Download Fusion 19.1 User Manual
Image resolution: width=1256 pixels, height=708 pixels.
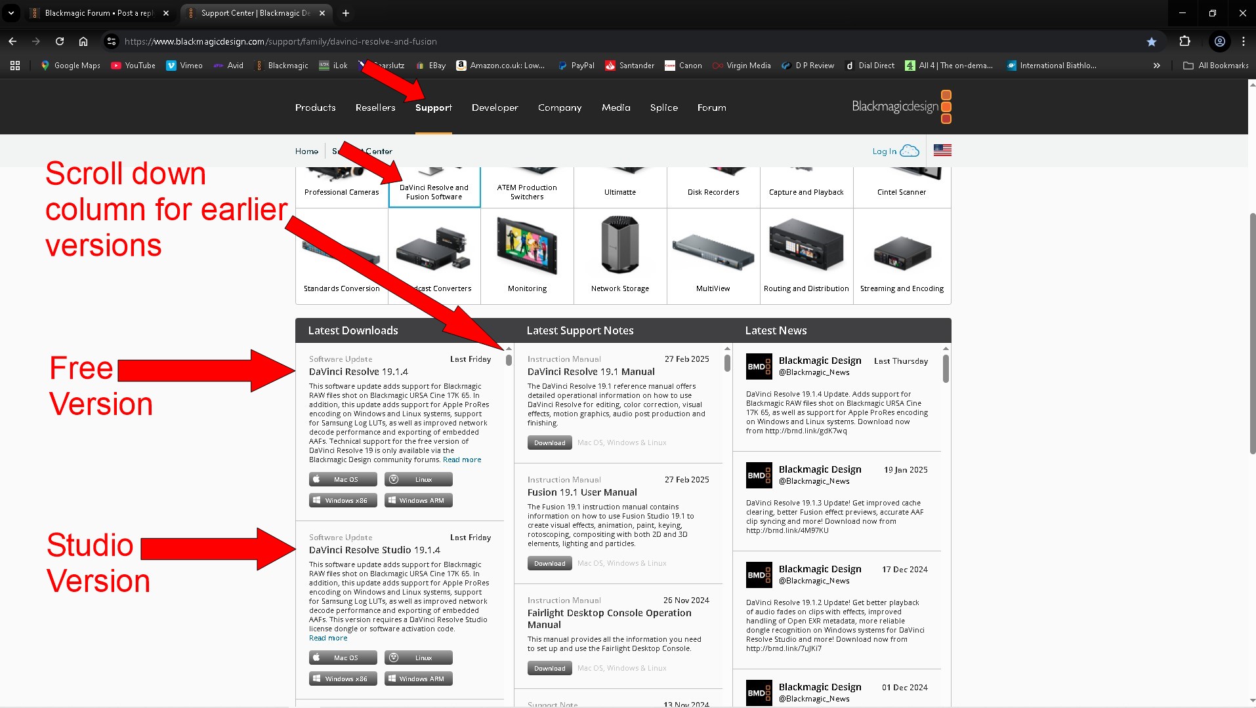(549, 563)
